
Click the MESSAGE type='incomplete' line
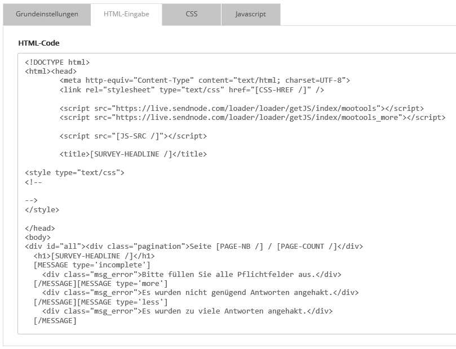tap(95, 265)
